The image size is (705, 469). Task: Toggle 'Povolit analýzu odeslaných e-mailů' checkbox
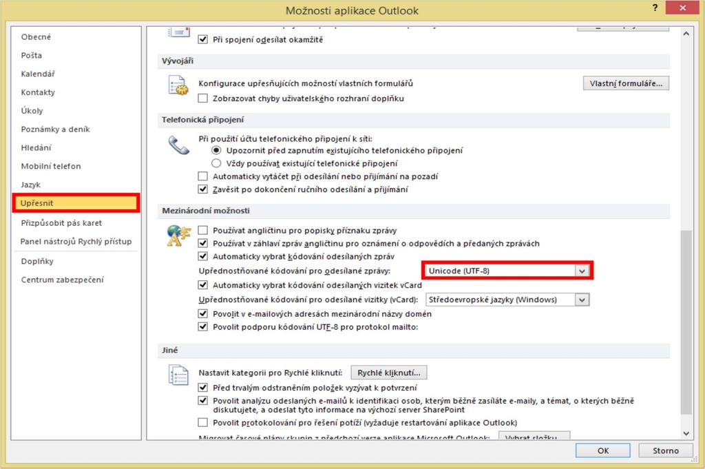pos(203,401)
